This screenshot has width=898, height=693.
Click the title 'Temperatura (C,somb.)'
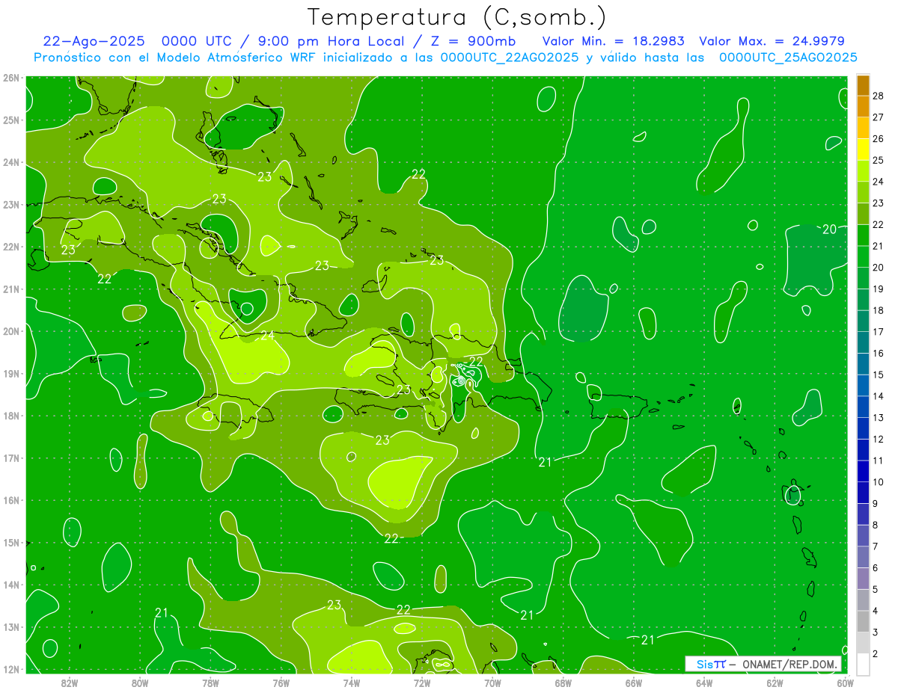click(x=456, y=17)
